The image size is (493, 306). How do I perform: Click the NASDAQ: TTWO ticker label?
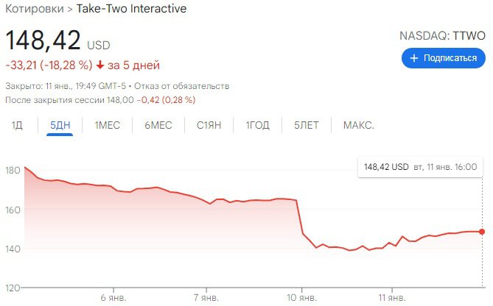(442, 36)
